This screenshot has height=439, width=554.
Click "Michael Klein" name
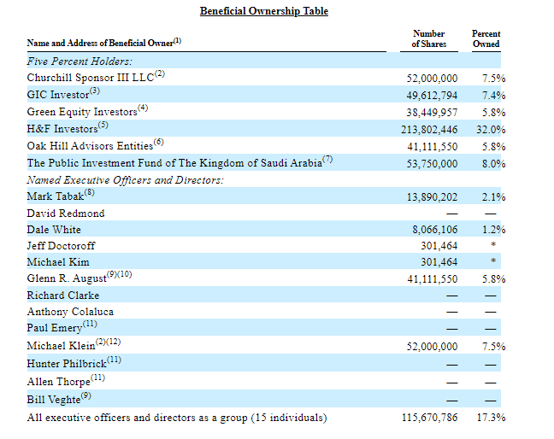(61, 346)
